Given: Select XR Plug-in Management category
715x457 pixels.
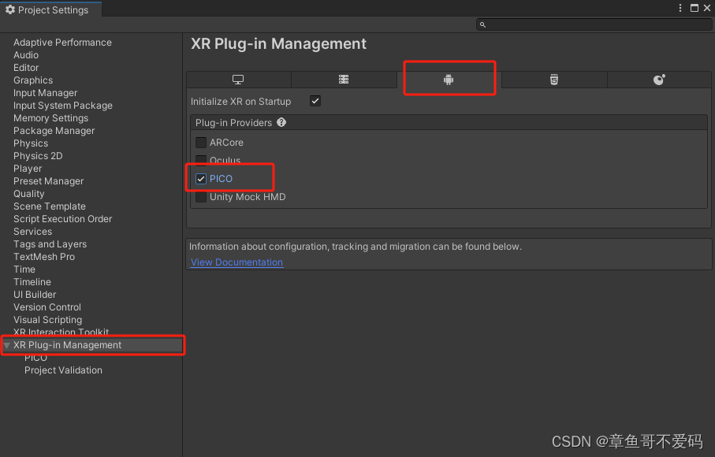Looking at the screenshot, I should 67,345.
